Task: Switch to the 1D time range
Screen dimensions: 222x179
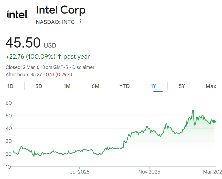Action: coord(10,86)
